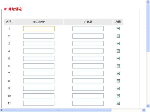This screenshot has width=150, height=112.
Task: Click the vertical scrollbar thumb
Action: click(148, 28)
